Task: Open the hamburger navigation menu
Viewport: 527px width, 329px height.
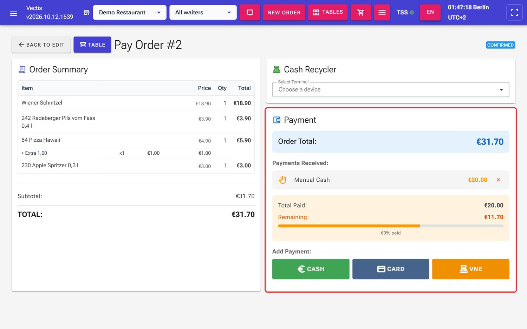Action: pyautogui.click(x=13, y=13)
